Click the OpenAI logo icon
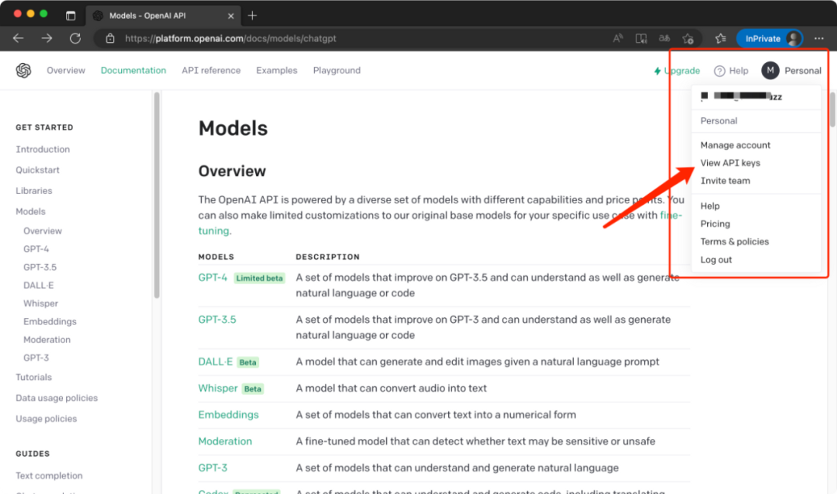 coord(23,70)
